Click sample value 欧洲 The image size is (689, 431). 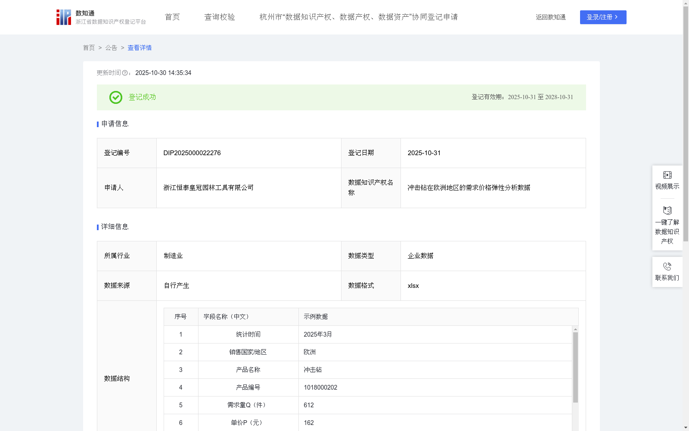click(310, 352)
